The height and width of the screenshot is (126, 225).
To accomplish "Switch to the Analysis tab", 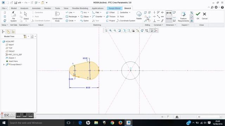I will (24, 8).
